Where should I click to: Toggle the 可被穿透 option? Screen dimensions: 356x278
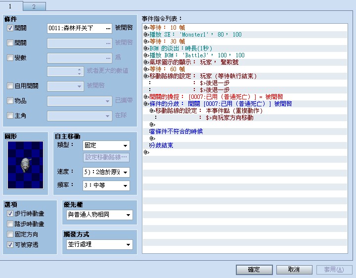(10, 245)
